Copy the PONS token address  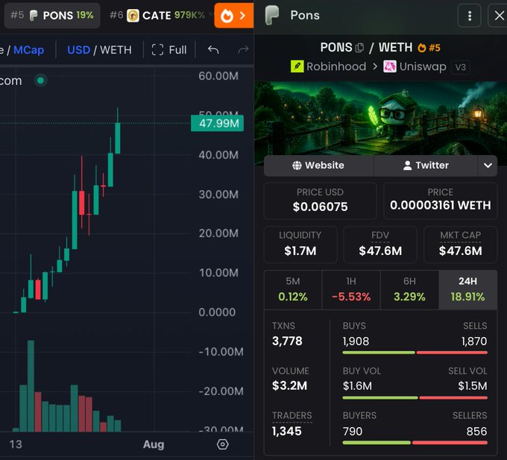pyautogui.click(x=359, y=48)
